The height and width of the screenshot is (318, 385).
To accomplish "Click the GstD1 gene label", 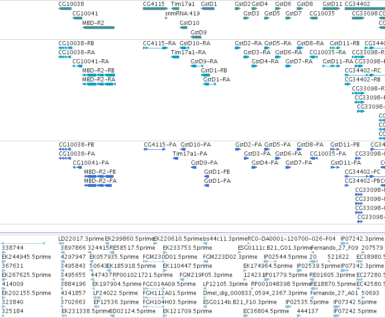I will coord(209,4).
